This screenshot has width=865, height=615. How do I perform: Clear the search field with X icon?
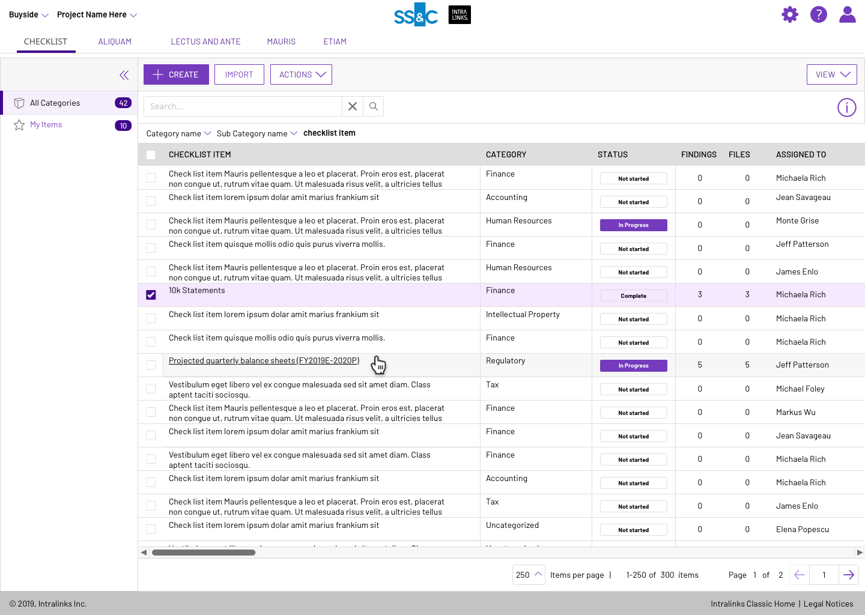[x=353, y=106]
